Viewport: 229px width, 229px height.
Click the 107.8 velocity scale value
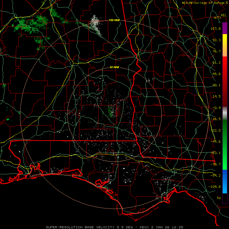click(216, 28)
